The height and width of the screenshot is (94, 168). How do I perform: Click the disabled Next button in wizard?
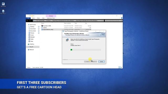tap(94, 62)
